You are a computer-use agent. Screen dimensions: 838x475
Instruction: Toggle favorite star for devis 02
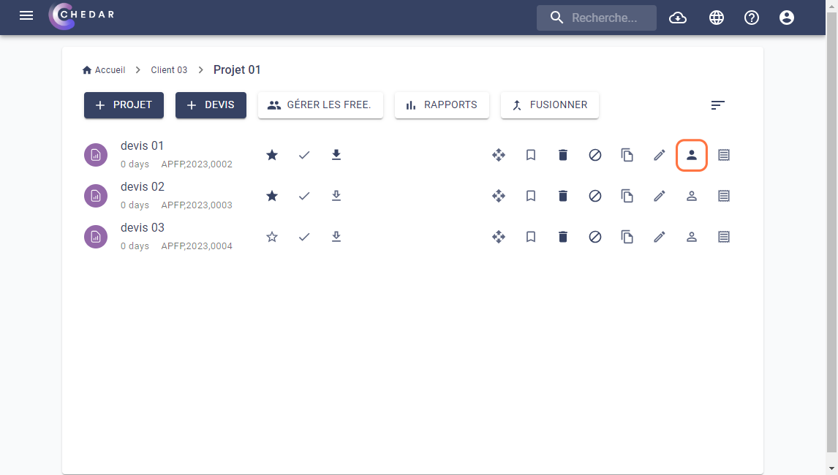[x=272, y=196]
